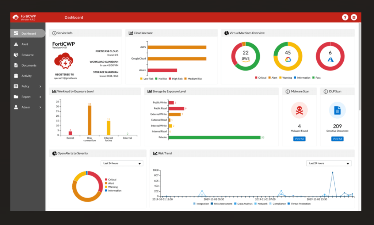Click the Cloud Account chart icon
The height and width of the screenshot is (225, 374).
pyautogui.click(x=131, y=33)
